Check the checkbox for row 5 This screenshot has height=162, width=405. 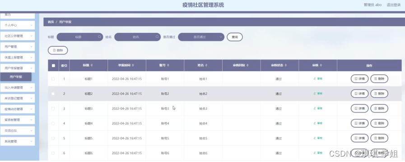(x=53, y=138)
